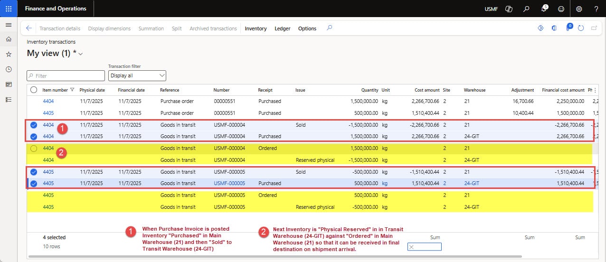
Task: Open the help question mark
Action: 596,9
